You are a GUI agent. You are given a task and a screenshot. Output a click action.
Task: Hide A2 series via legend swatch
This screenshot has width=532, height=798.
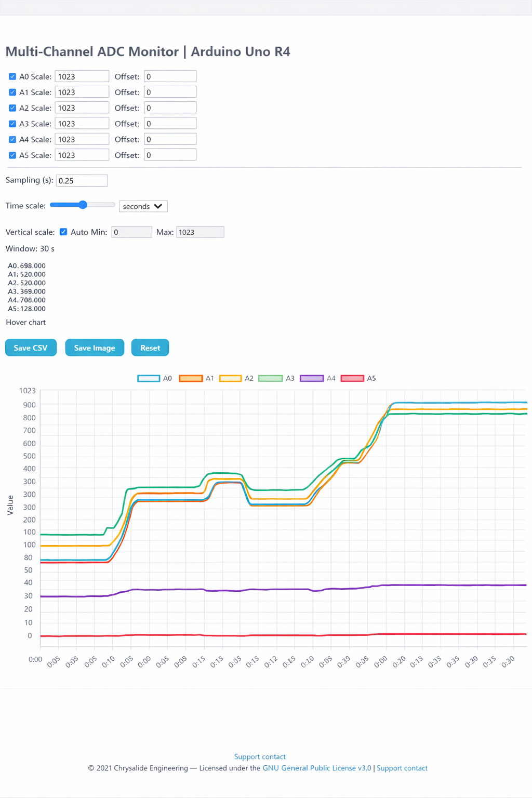(231, 378)
